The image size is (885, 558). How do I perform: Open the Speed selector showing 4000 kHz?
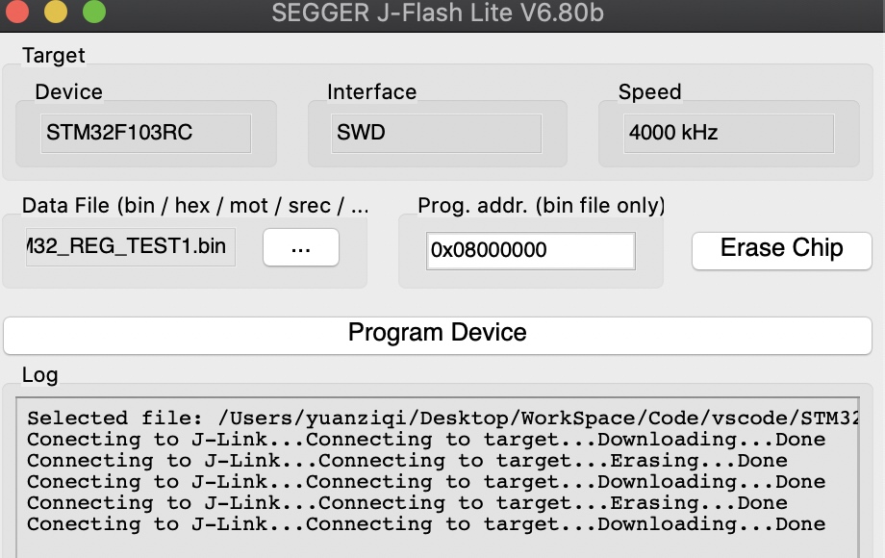coord(728,133)
